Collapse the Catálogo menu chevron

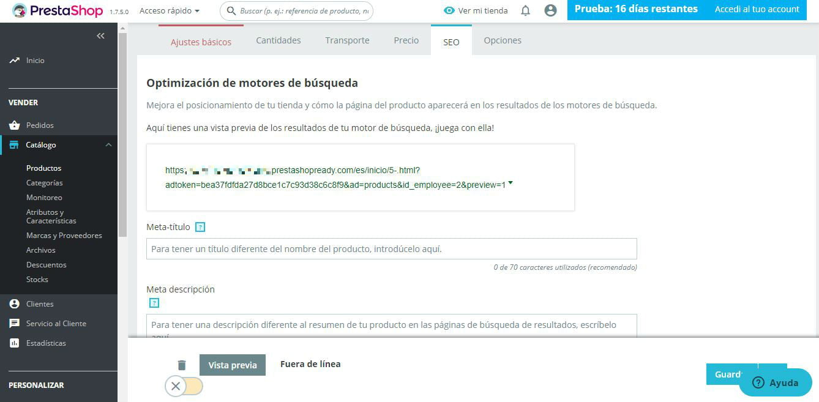coord(108,145)
